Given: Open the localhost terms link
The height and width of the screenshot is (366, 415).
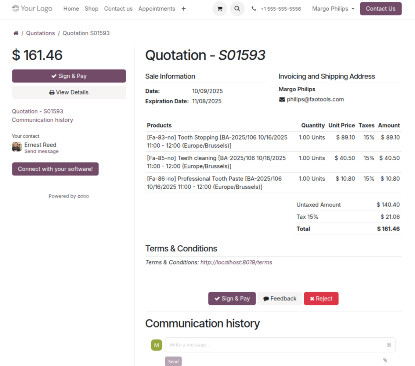Looking at the screenshot, I should pos(236,262).
